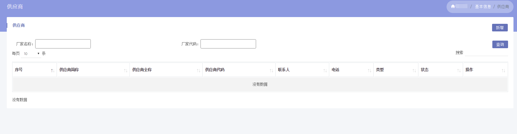Click the home icon in breadcrumb
Image resolution: width=517 pixels, height=134 pixels.
point(453,6)
